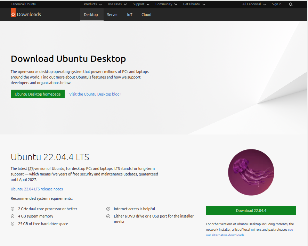Click the Download 22.04.4 button
308x246 pixels.
click(251, 211)
